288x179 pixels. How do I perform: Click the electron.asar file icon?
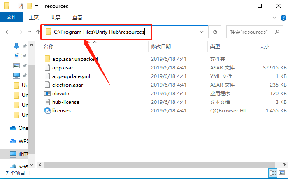[x=47, y=85]
